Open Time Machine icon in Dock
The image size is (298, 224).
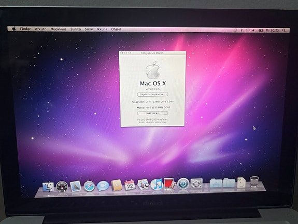point(183,183)
